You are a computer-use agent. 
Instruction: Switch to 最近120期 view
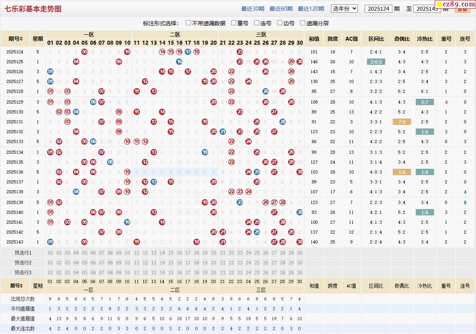(311, 9)
